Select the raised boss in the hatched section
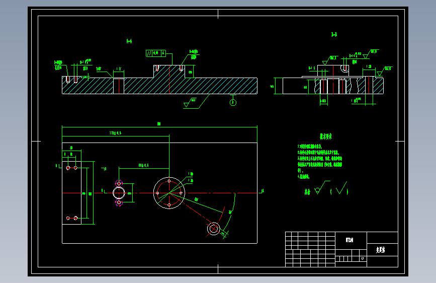 169,72
